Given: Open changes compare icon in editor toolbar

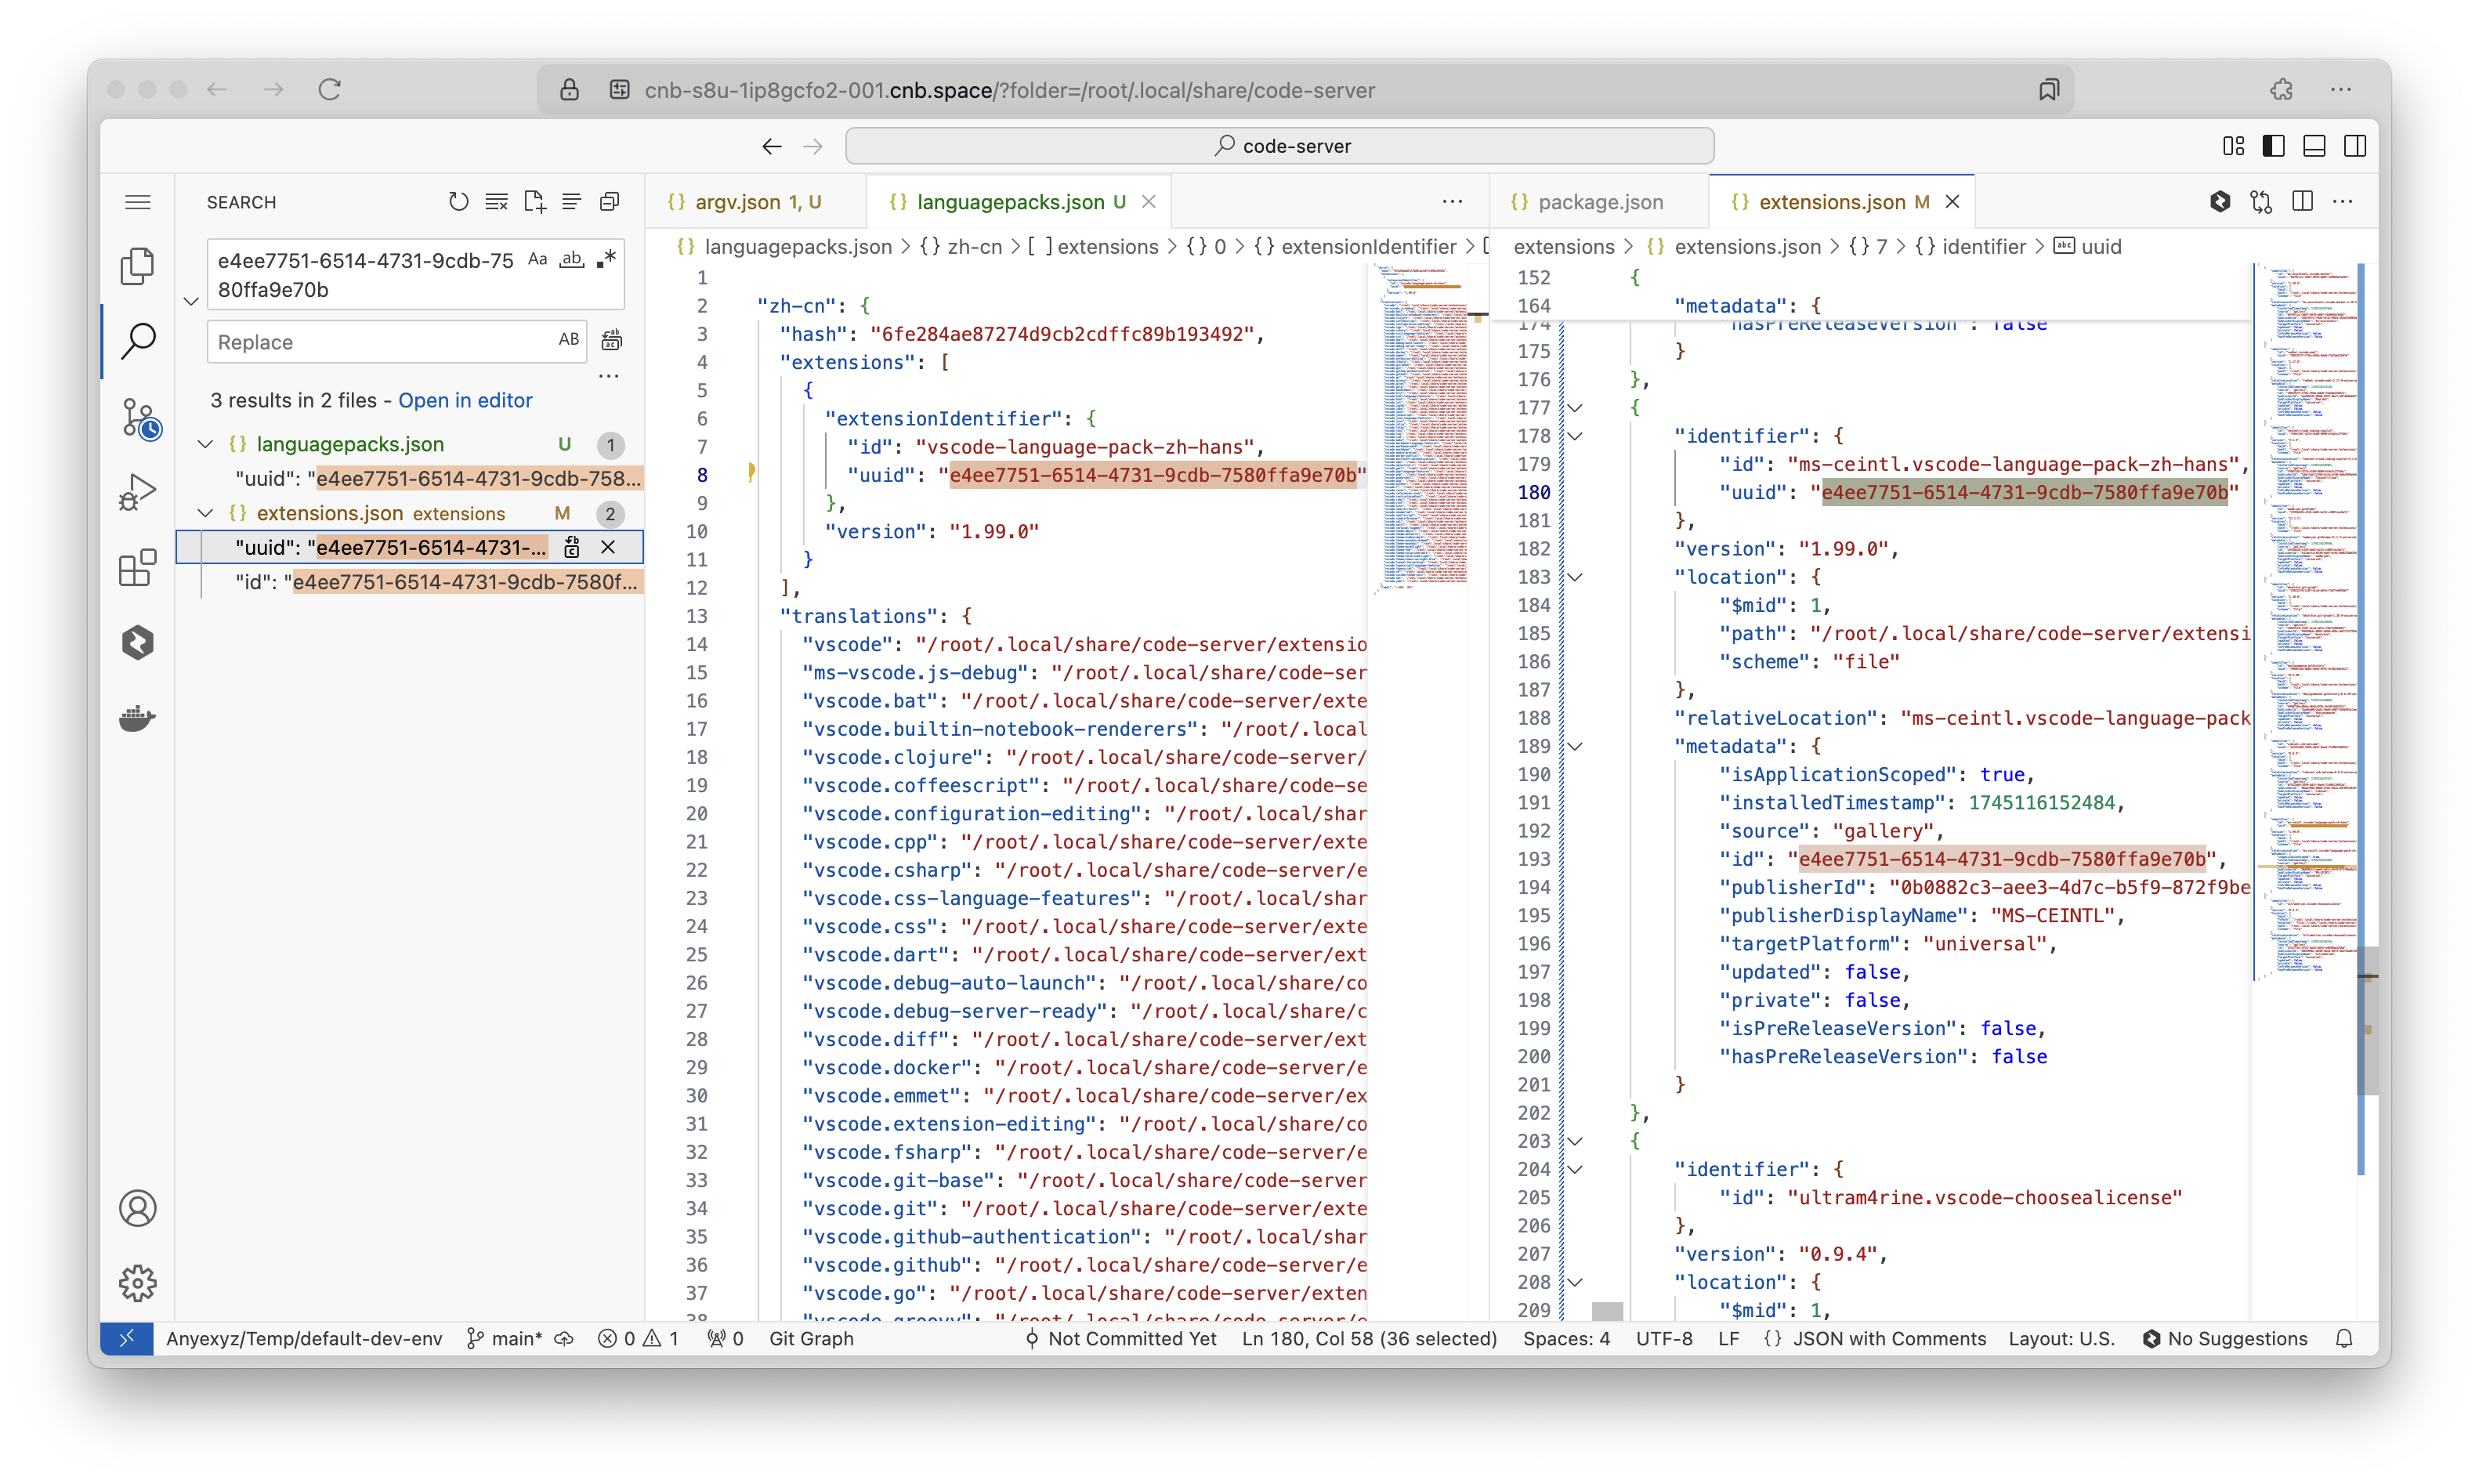Looking at the screenshot, I should coord(2261,202).
